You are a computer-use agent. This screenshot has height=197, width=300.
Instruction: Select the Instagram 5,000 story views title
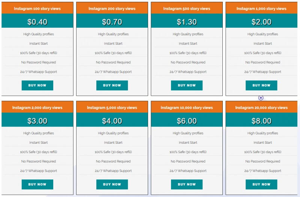112,108
